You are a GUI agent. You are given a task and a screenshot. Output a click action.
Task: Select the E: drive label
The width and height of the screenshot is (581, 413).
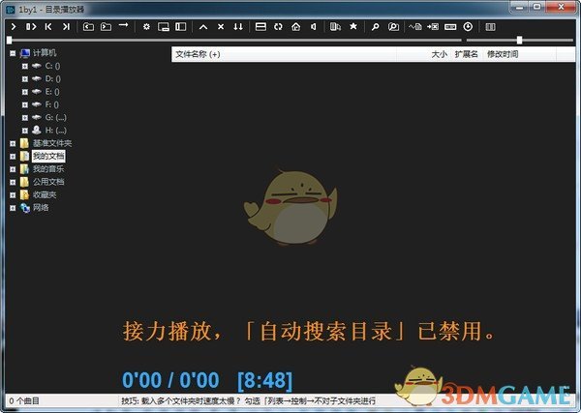[x=52, y=92]
